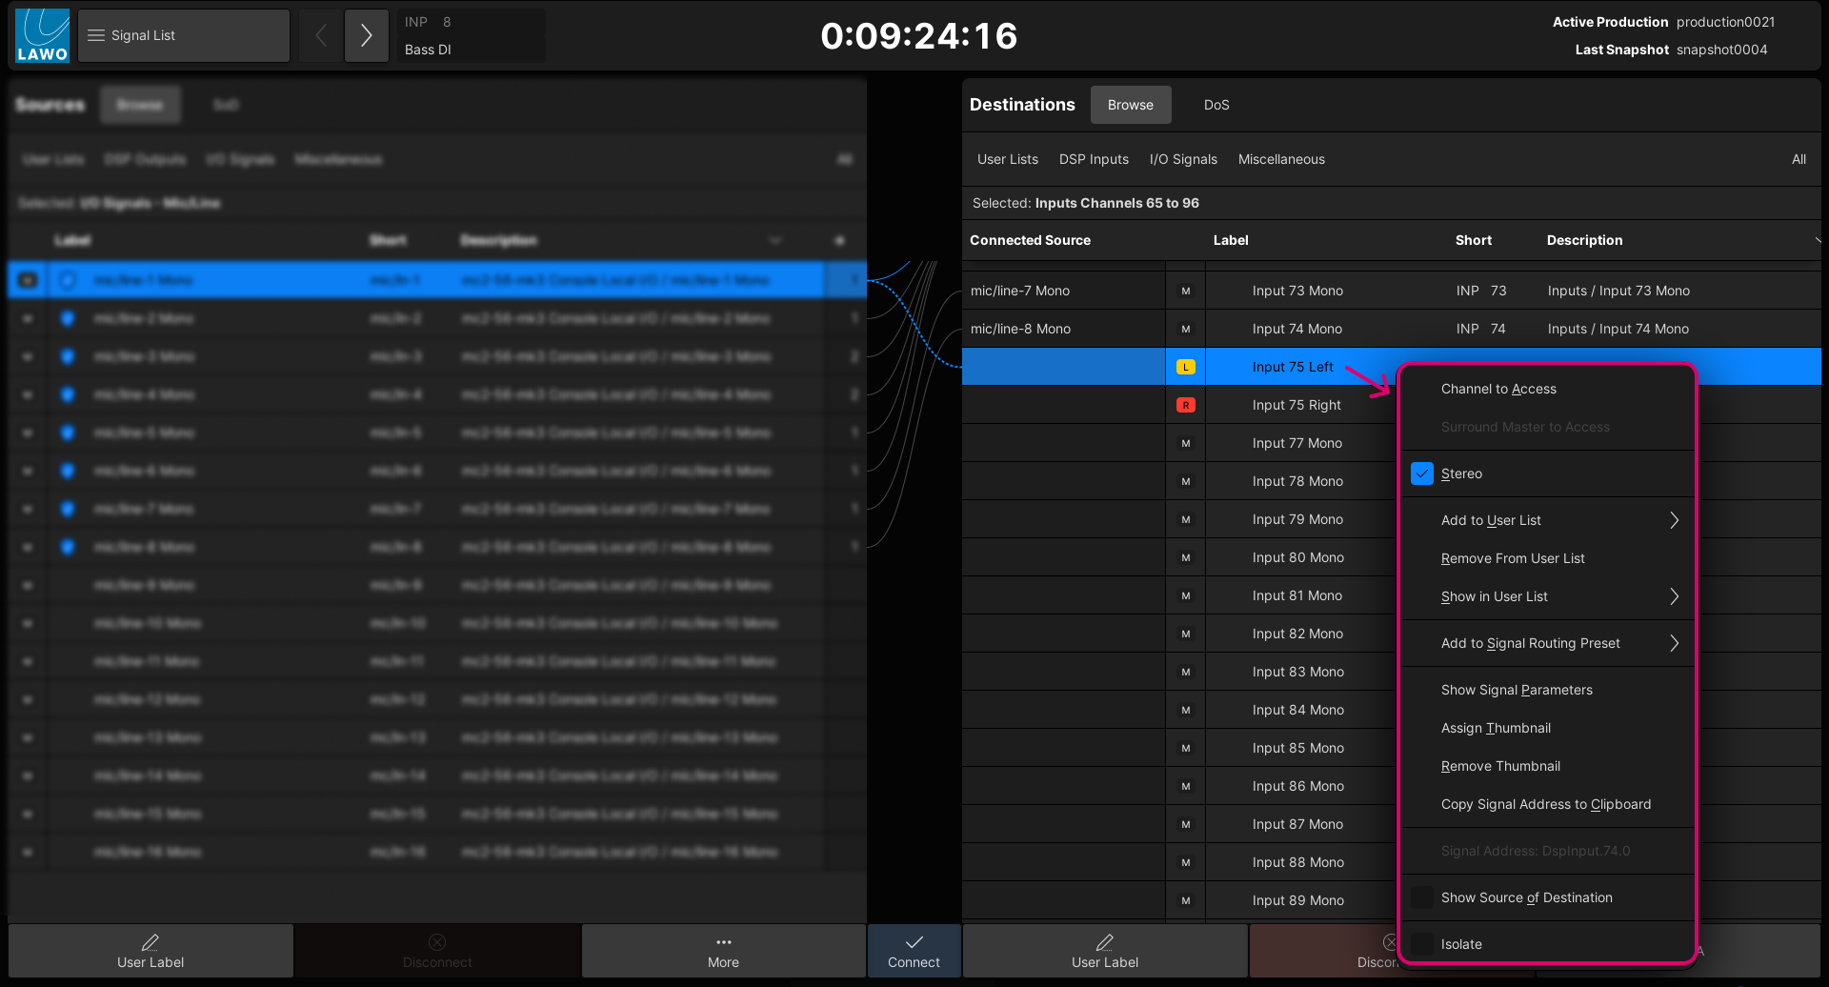The width and height of the screenshot is (1829, 987).
Task: Click the red R badge on Input 75 Right
Action: click(x=1185, y=405)
